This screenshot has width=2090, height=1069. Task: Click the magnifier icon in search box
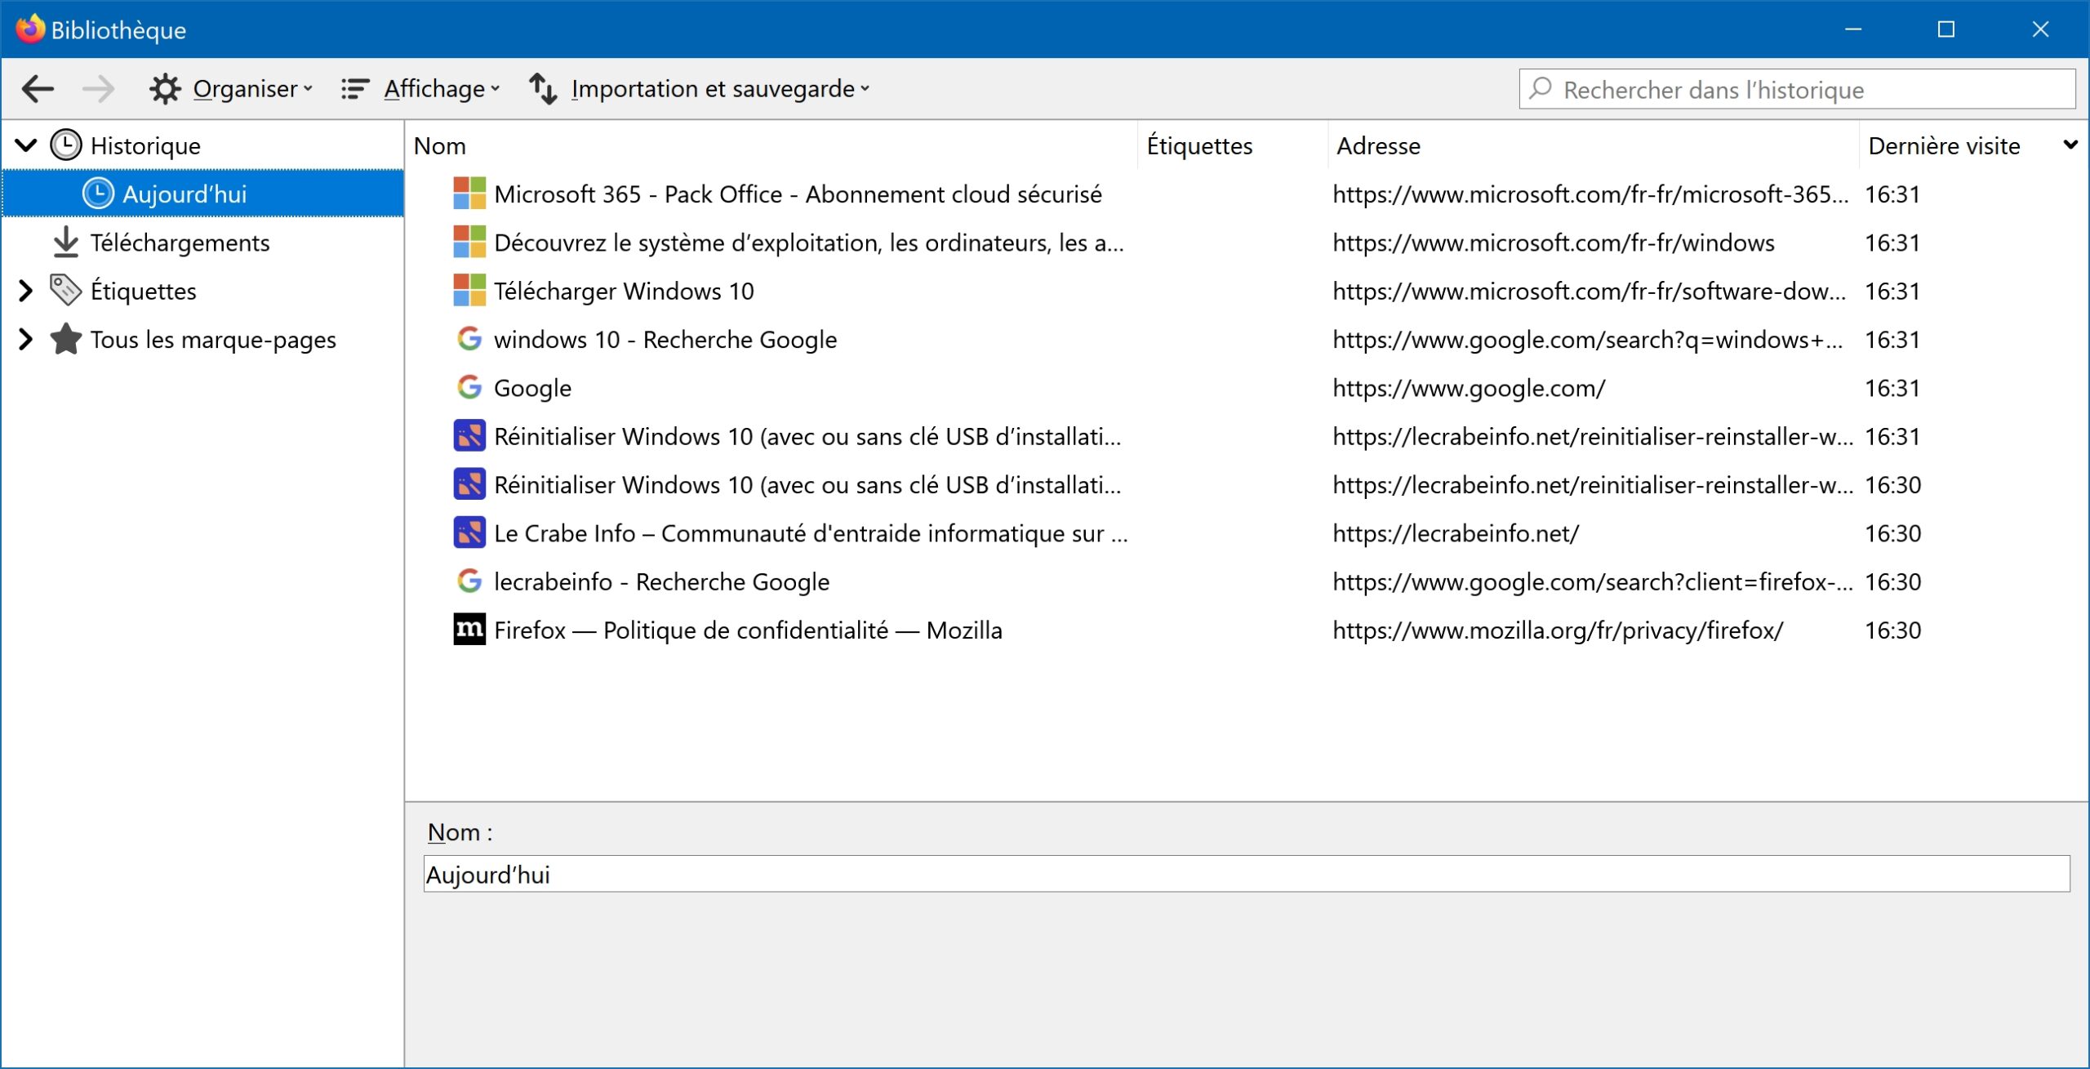click(1541, 88)
